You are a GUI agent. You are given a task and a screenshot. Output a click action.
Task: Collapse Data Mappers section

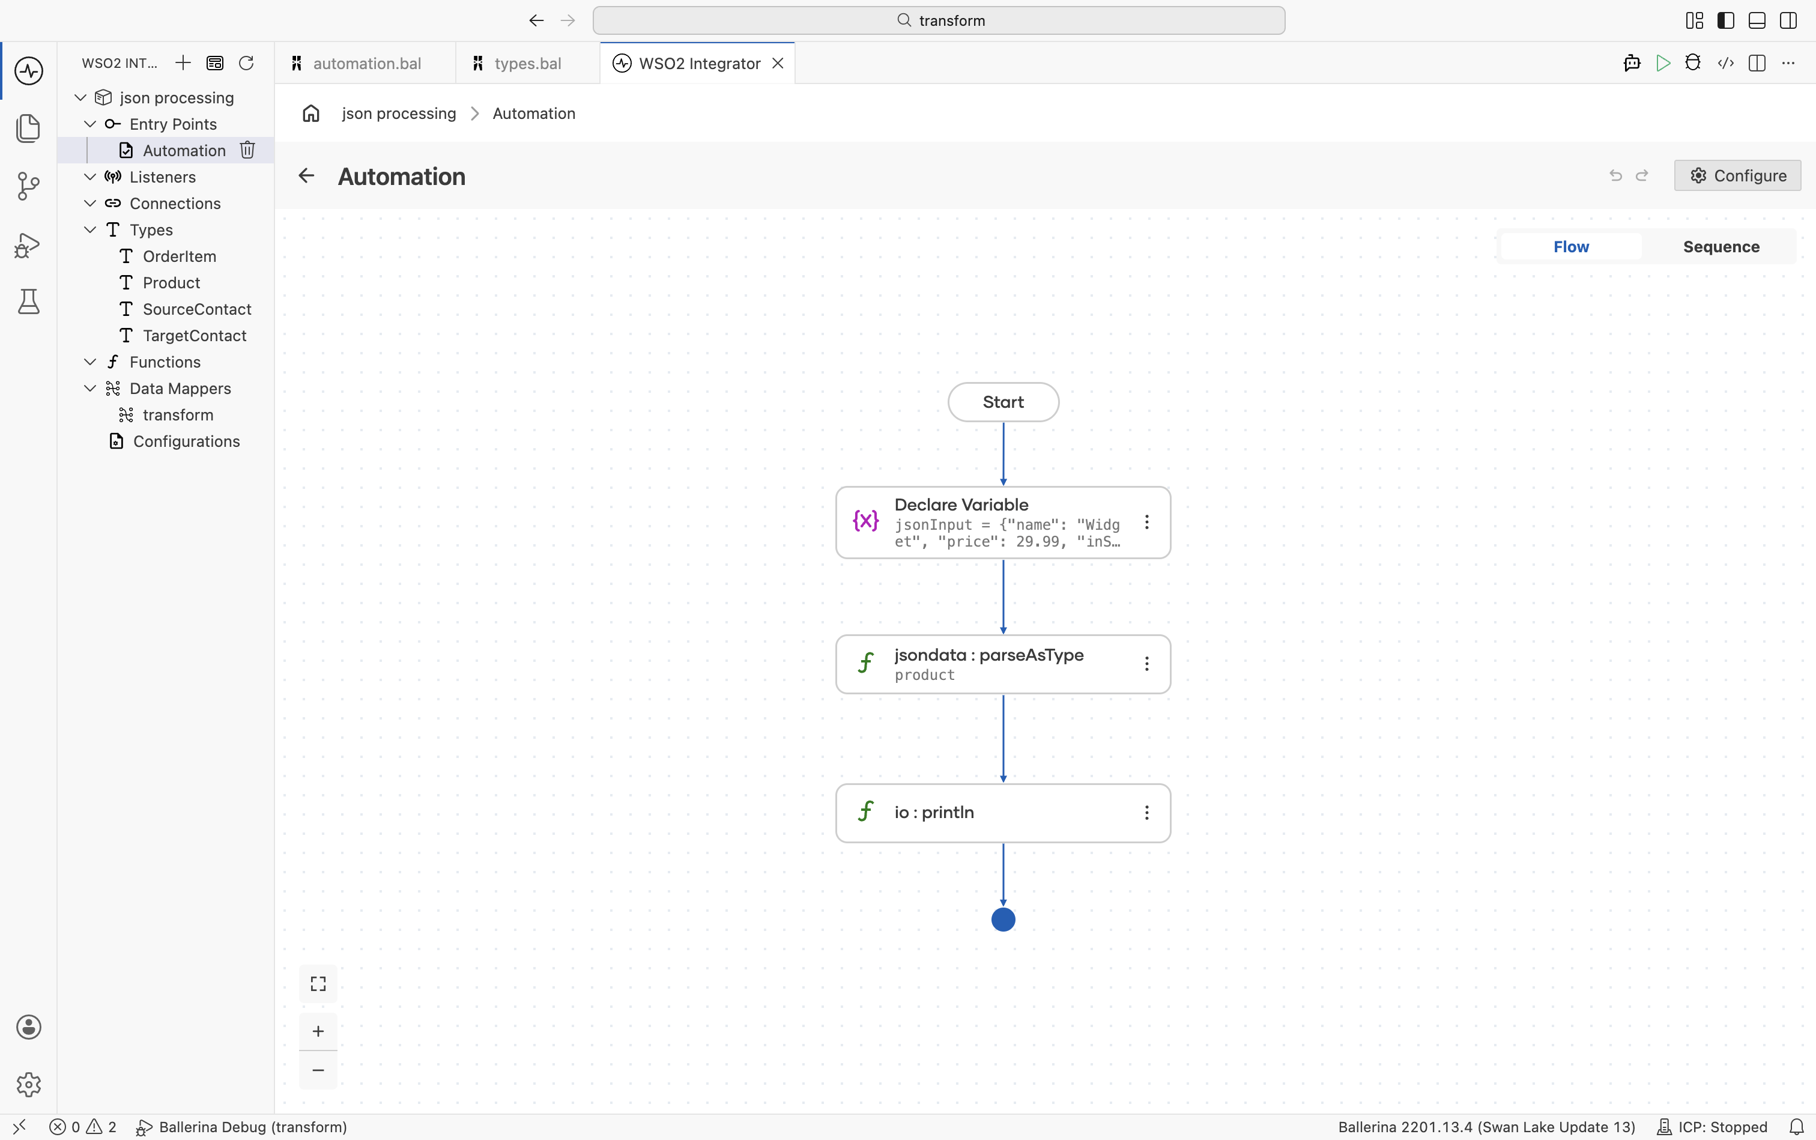tap(89, 388)
